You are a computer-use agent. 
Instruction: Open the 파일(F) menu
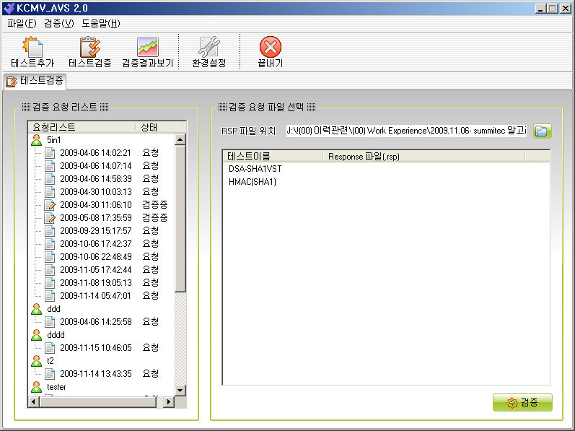point(22,23)
